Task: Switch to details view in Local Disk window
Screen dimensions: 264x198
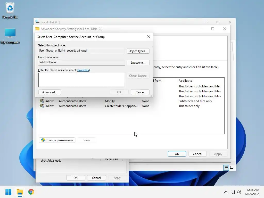Action: (x=226, y=168)
